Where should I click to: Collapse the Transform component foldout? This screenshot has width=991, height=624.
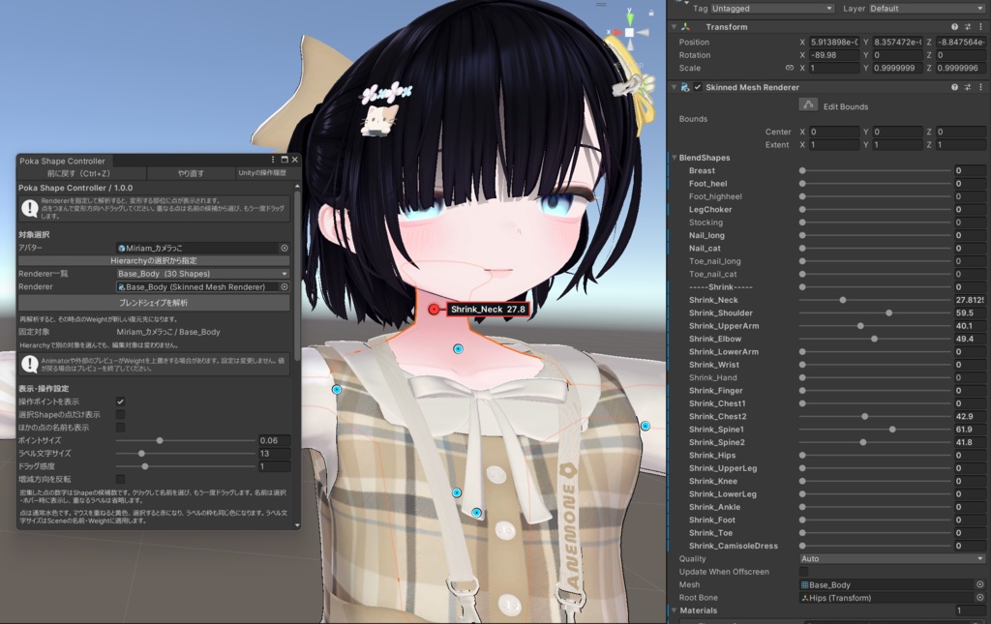(x=675, y=27)
